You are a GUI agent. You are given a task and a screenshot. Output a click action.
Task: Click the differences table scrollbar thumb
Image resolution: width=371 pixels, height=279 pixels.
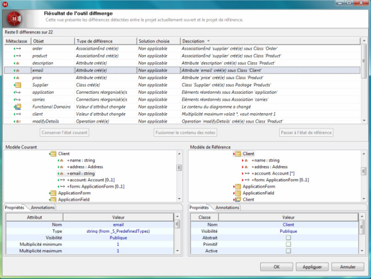(x=364, y=61)
